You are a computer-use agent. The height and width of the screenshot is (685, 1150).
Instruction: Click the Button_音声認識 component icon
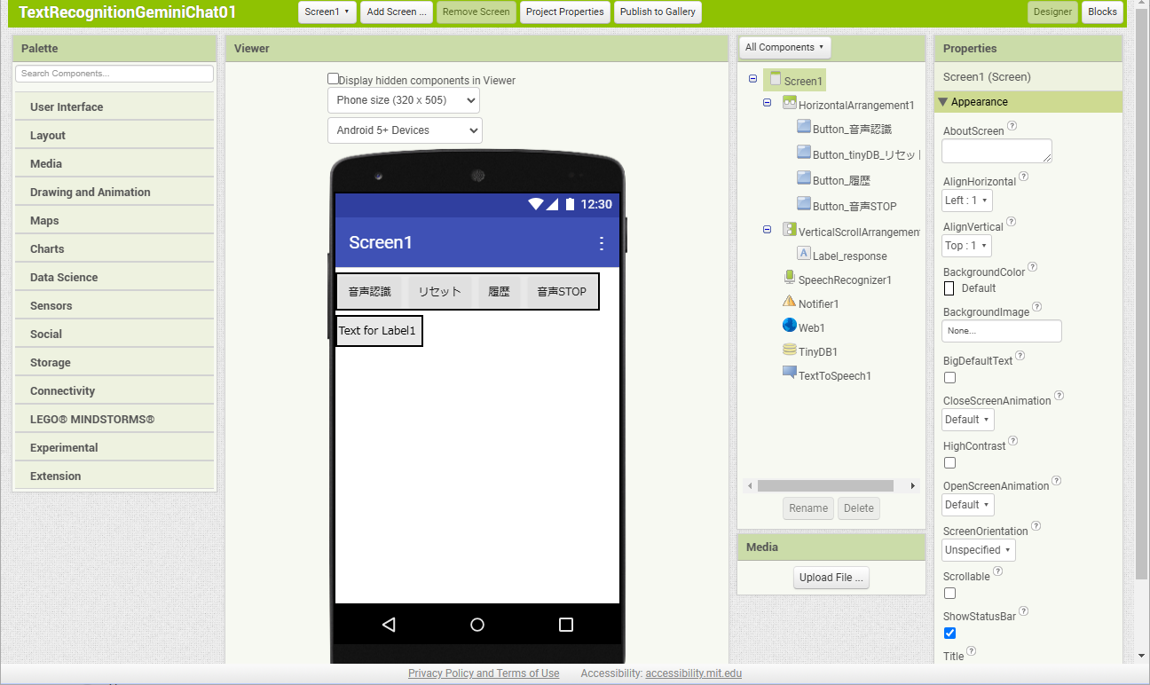pyautogui.click(x=804, y=128)
